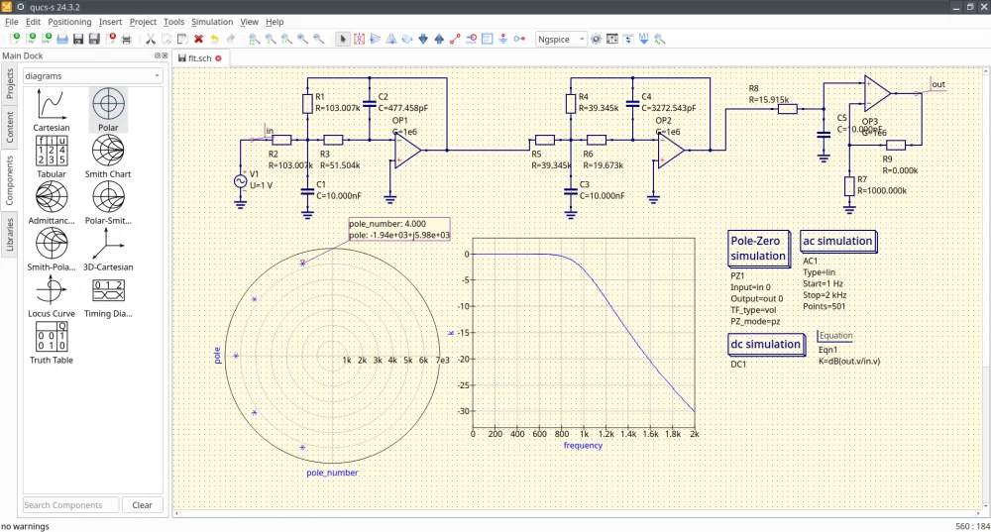Click the print toolbar icon

click(126, 39)
